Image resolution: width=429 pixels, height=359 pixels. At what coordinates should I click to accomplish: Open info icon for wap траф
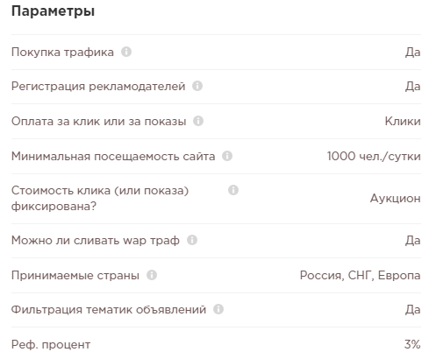coord(192,240)
